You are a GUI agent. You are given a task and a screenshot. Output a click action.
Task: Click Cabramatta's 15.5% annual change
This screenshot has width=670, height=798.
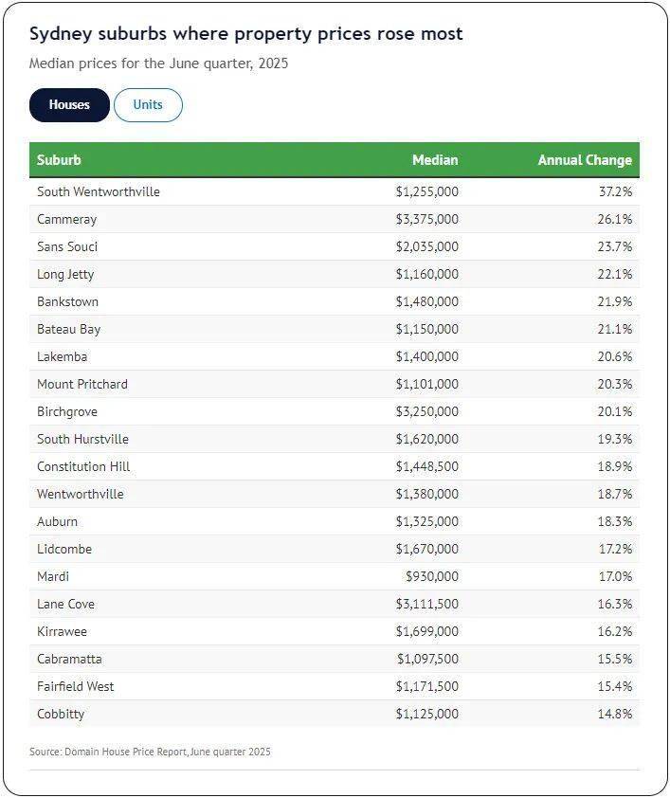[x=616, y=659]
